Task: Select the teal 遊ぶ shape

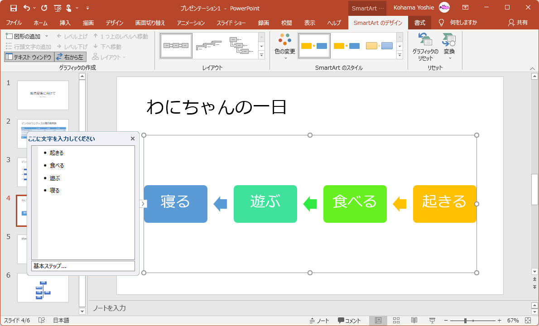Action: coord(265,204)
